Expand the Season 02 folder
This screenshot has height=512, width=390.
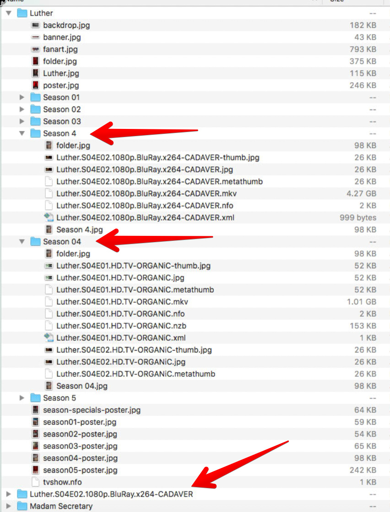(x=22, y=109)
